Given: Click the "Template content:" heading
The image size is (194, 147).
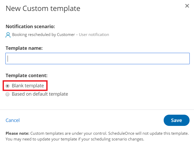Looking at the screenshot, I should pyautogui.click(x=26, y=76).
